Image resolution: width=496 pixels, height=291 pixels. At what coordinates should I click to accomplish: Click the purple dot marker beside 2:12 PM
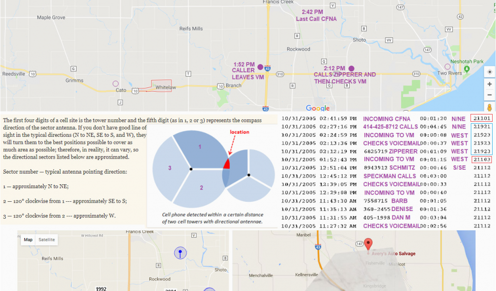pos(351,68)
